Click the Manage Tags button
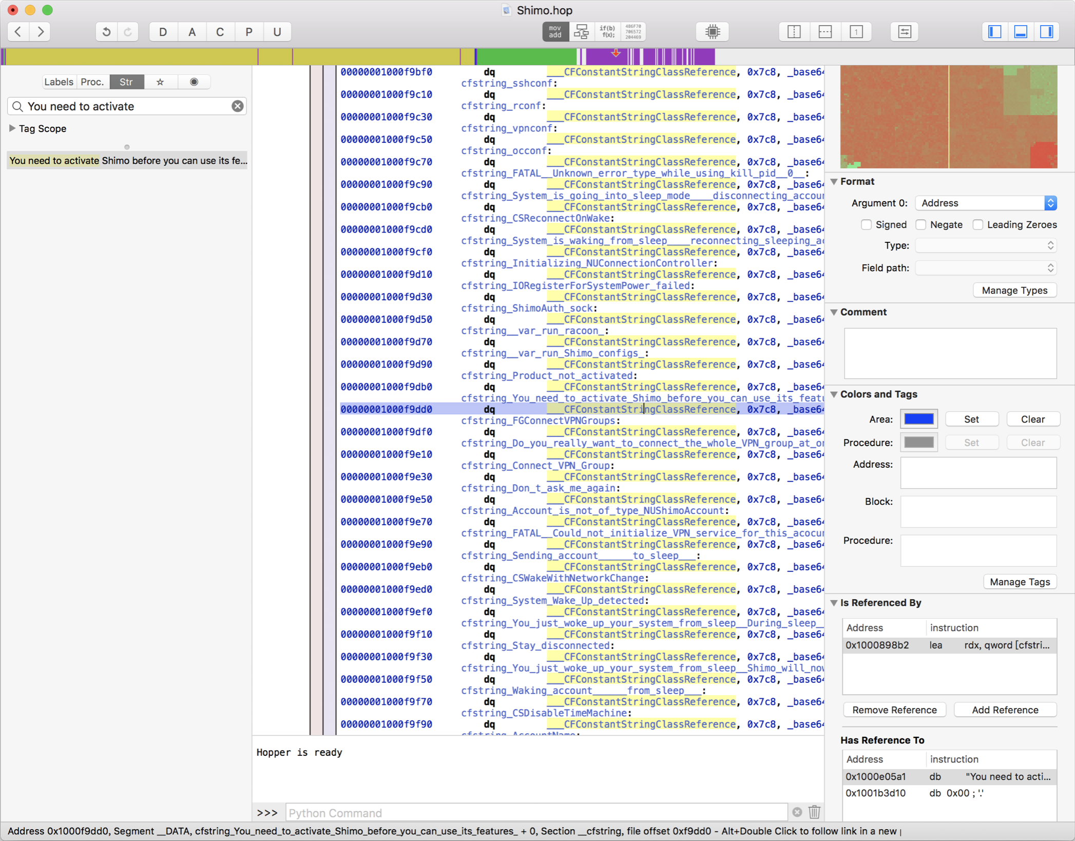 point(1020,582)
